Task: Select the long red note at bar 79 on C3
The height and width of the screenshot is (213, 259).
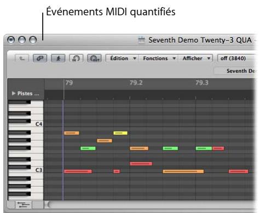Action: 78,171
